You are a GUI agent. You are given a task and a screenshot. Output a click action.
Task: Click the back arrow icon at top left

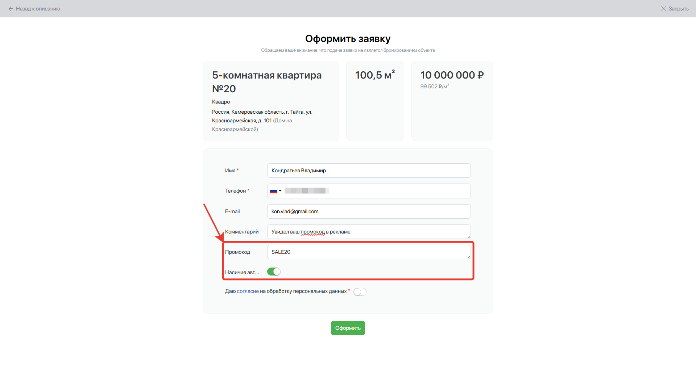click(x=11, y=9)
